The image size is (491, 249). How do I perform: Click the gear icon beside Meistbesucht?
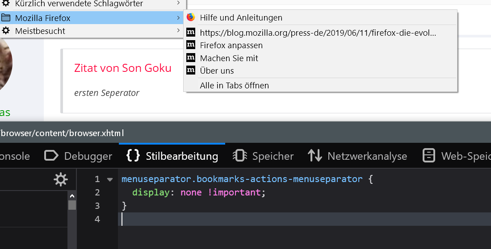point(6,31)
